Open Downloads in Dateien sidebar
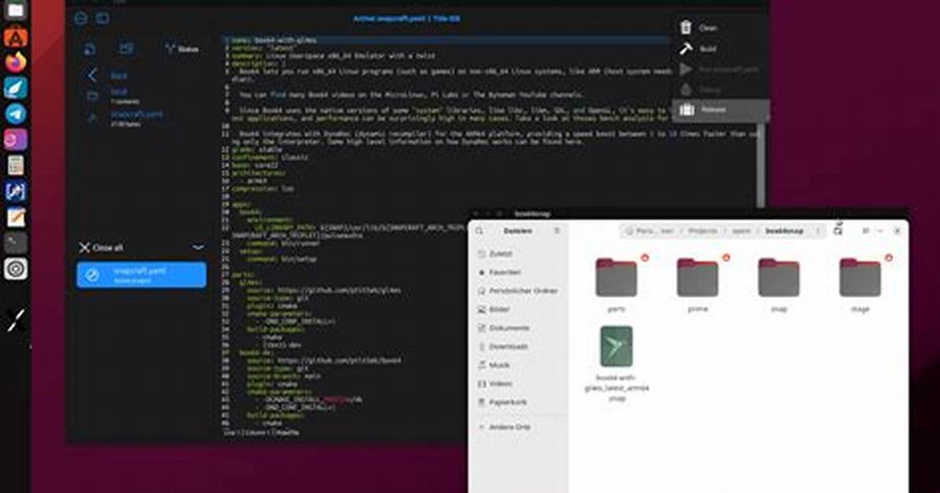 point(520,347)
